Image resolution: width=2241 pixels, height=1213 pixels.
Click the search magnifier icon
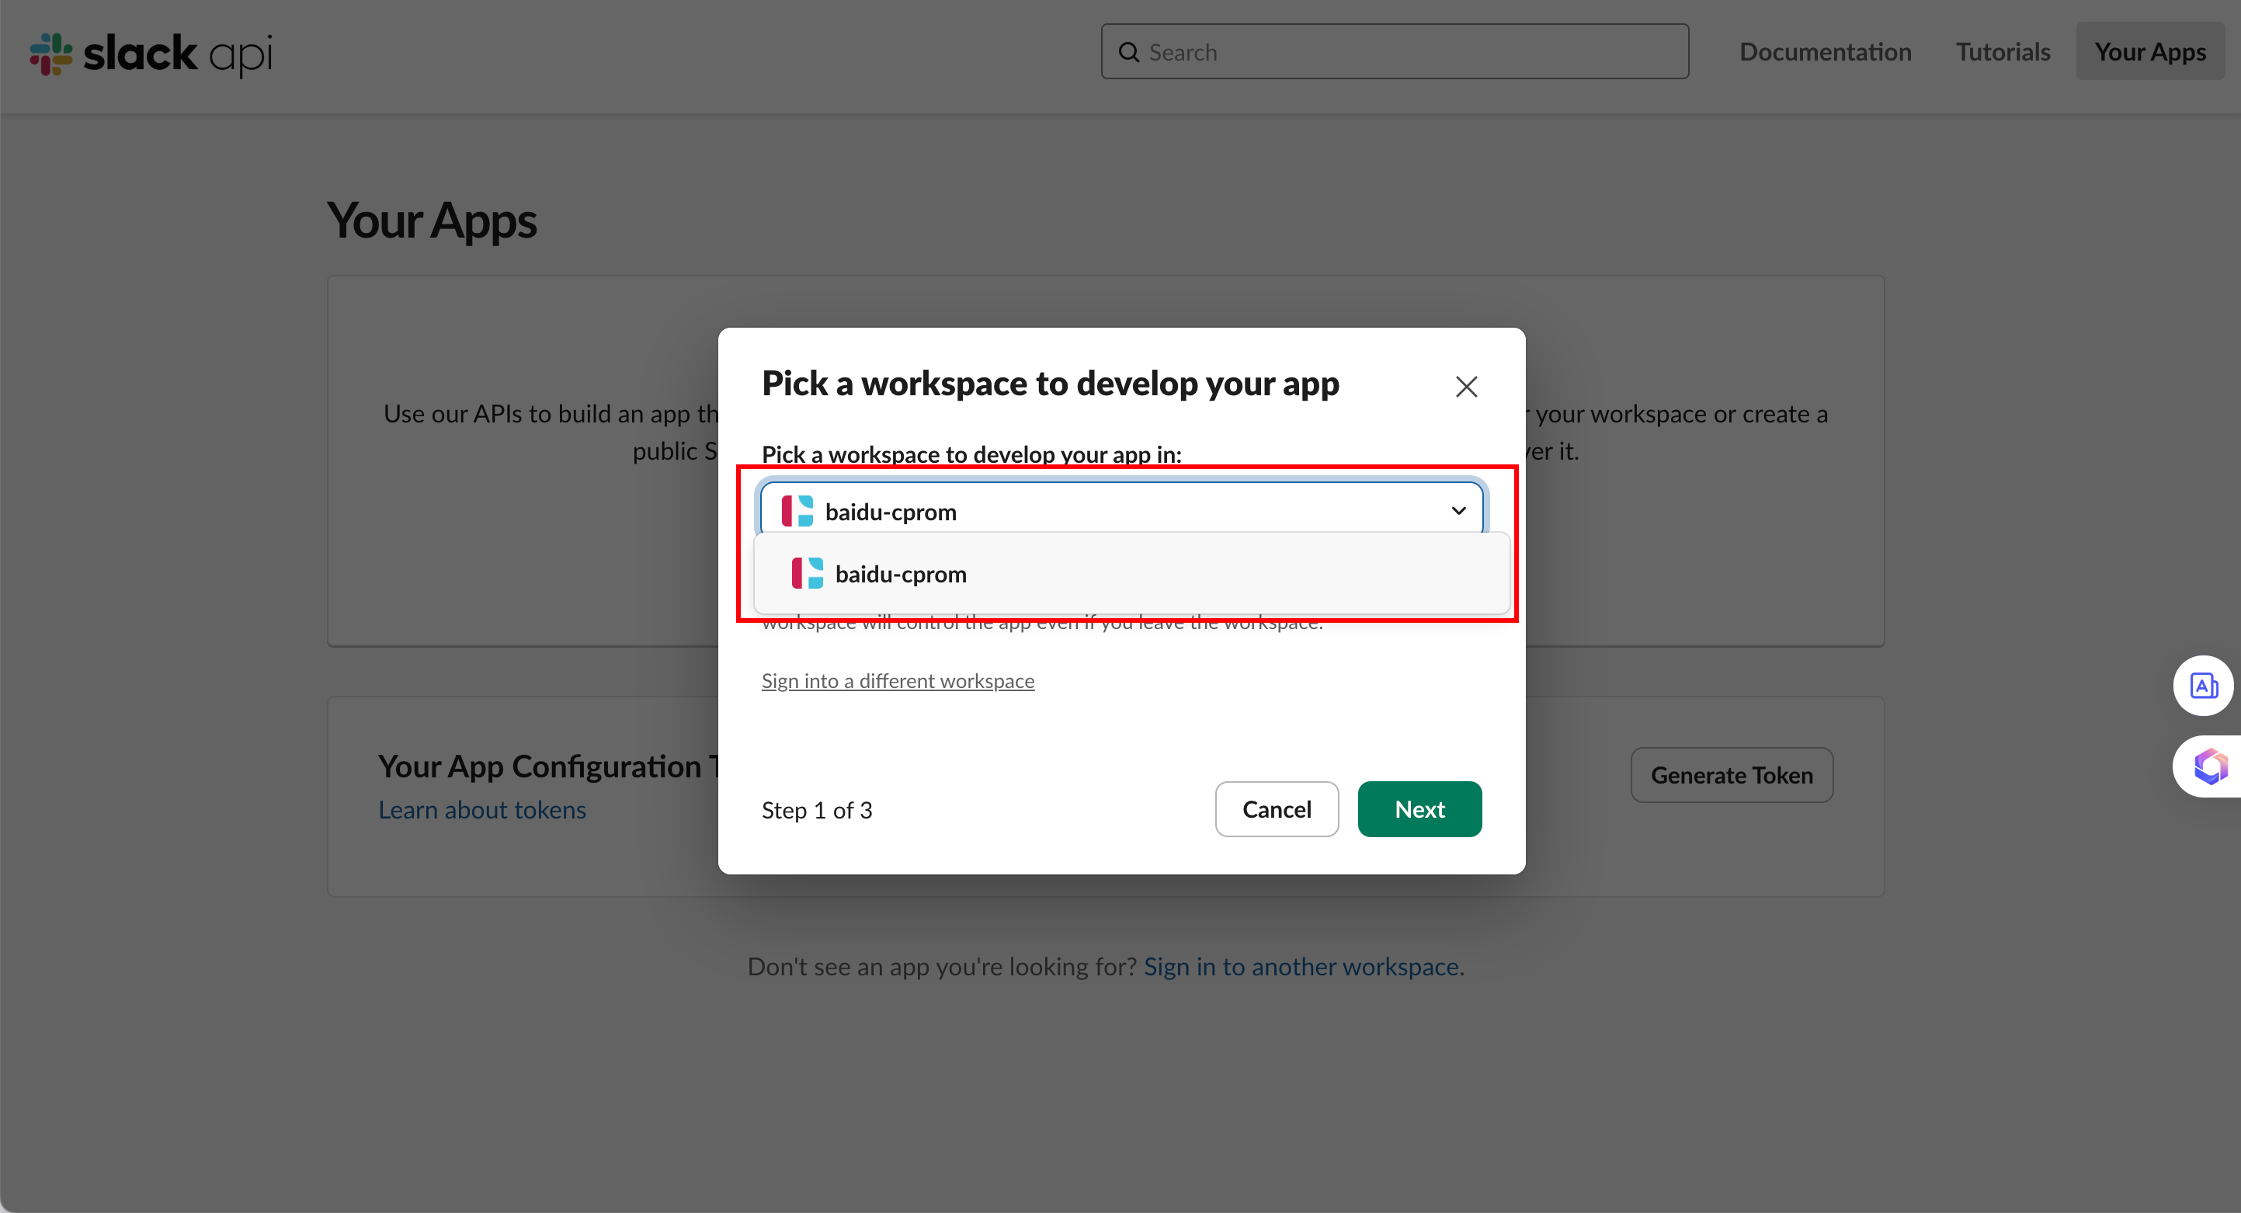[1128, 52]
